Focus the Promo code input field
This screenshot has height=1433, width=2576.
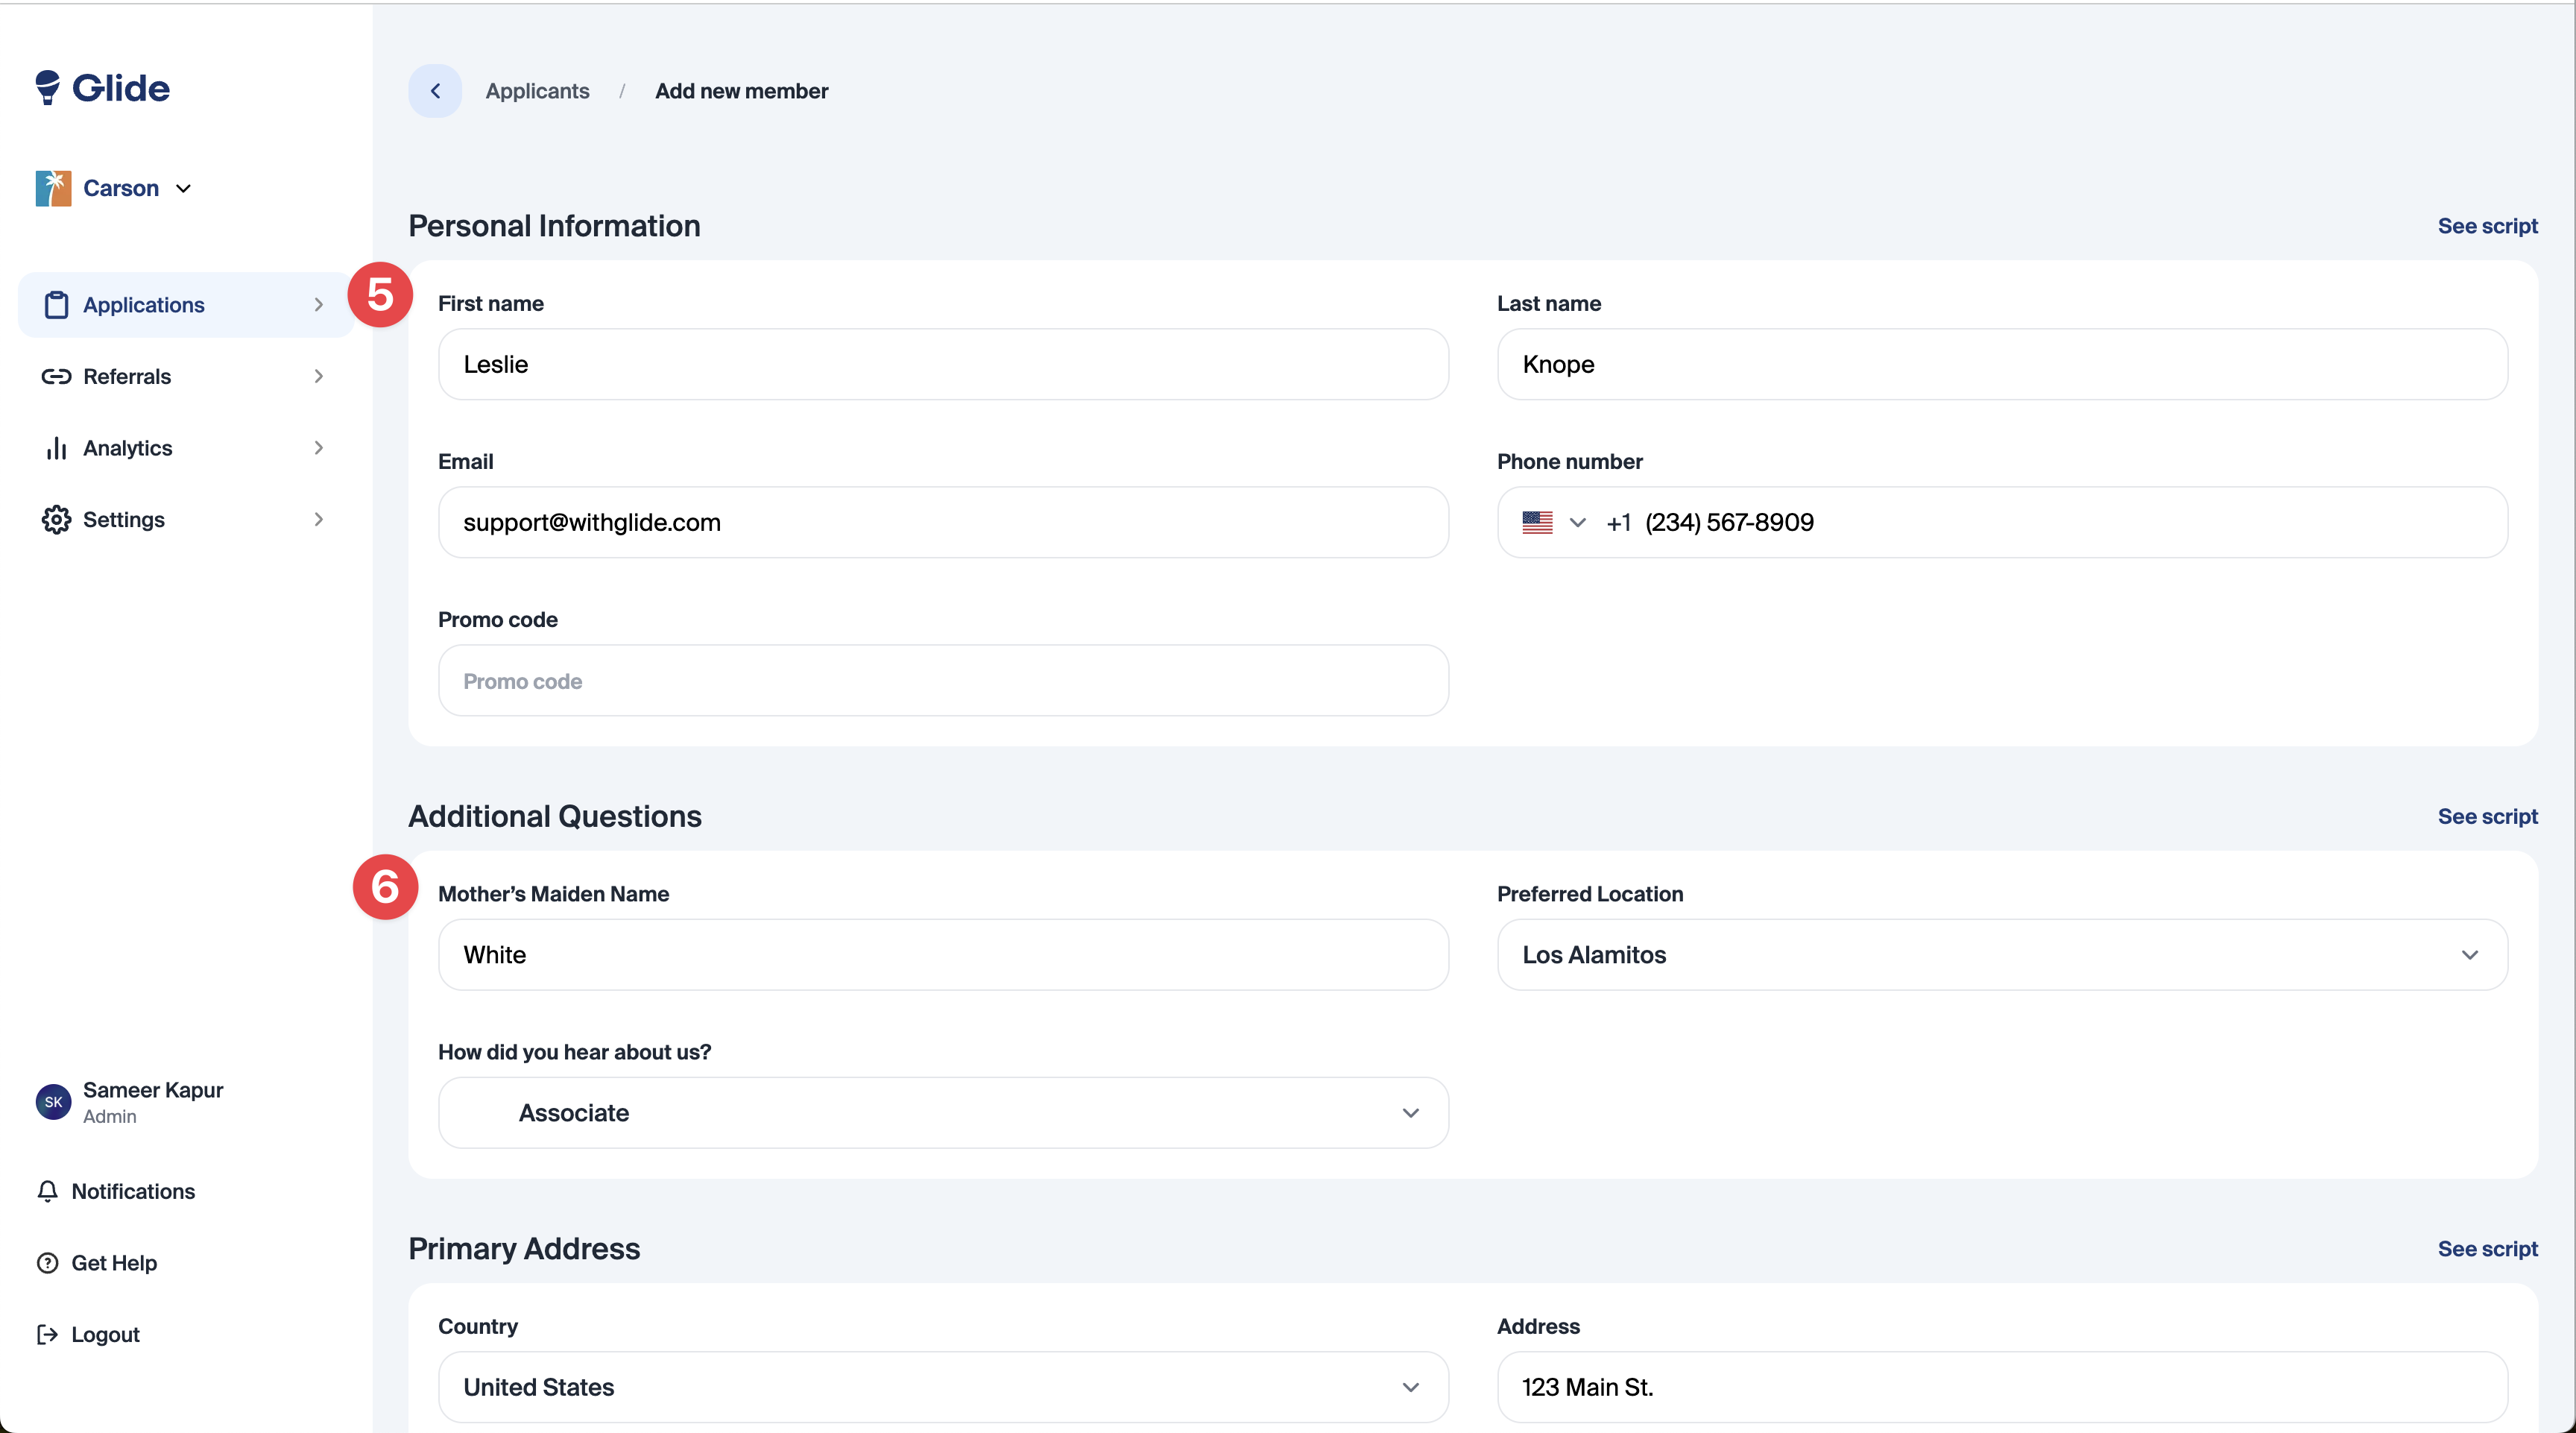(x=942, y=681)
